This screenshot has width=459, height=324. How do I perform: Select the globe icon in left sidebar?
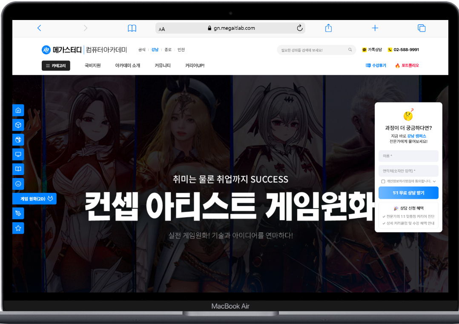click(x=18, y=140)
